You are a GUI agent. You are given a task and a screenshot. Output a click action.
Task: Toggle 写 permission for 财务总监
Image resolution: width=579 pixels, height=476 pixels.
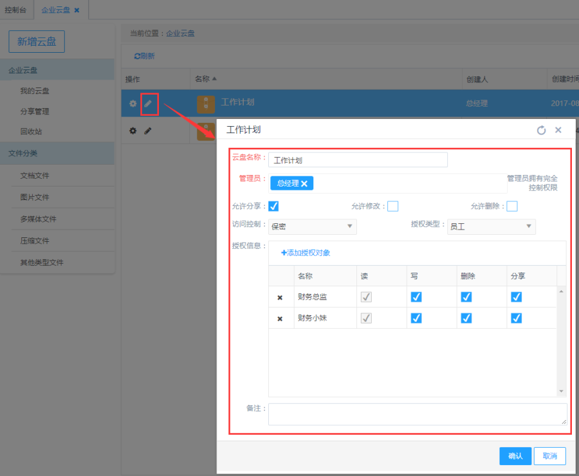point(416,297)
